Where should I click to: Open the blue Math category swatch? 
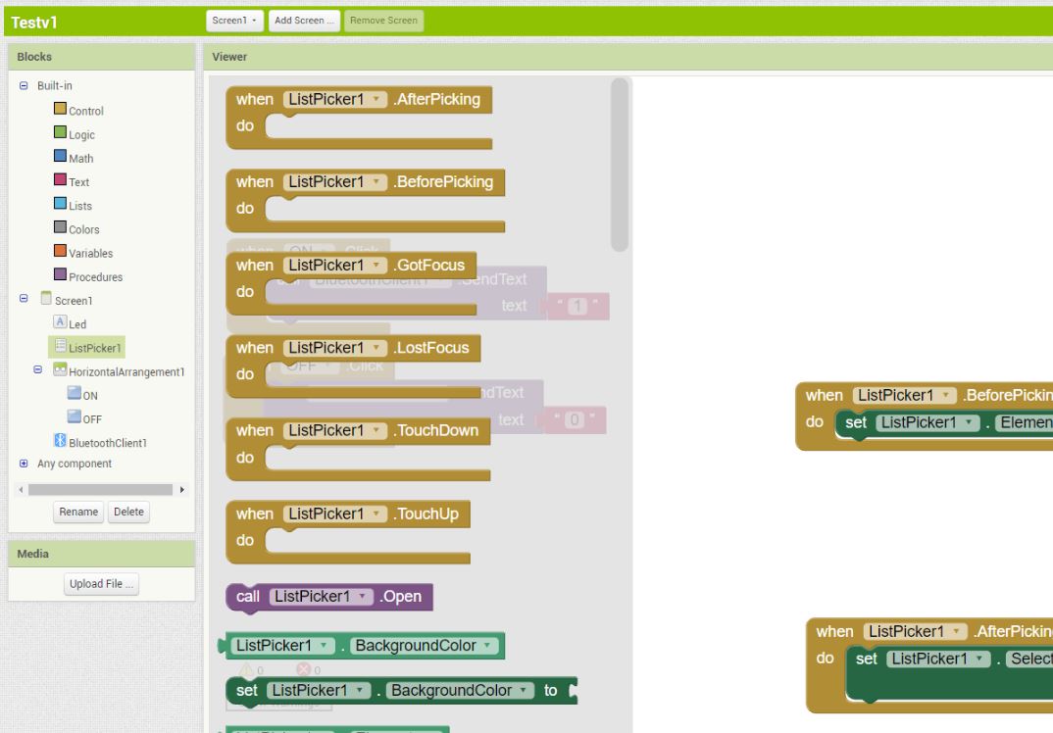click(61, 156)
